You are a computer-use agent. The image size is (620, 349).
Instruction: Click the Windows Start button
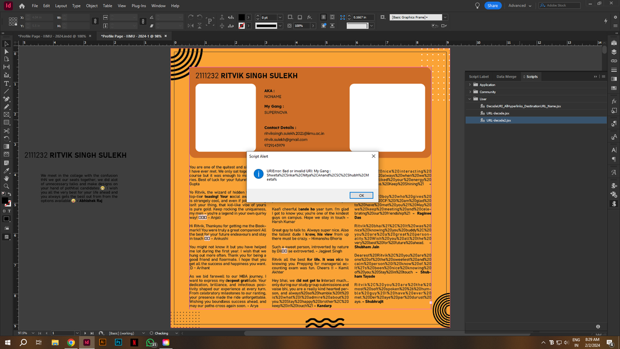[7, 342]
